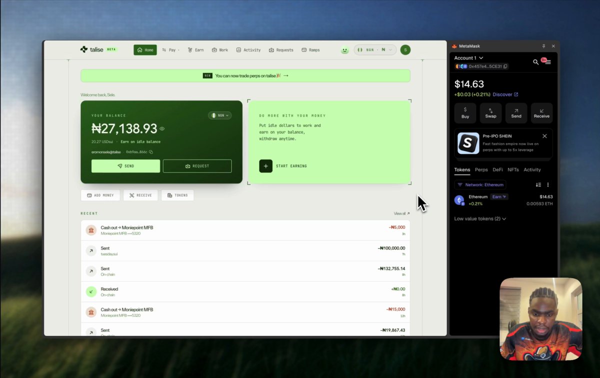The width and height of the screenshot is (600, 378).
Task: Open the NGN currency selector in header
Action: (x=375, y=50)
